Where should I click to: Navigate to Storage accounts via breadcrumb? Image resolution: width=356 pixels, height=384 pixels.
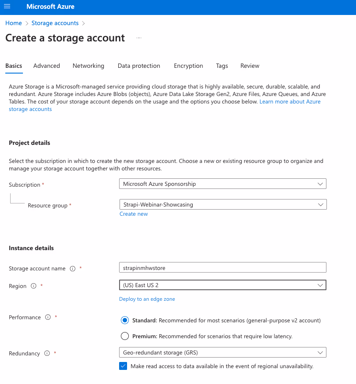55,22
